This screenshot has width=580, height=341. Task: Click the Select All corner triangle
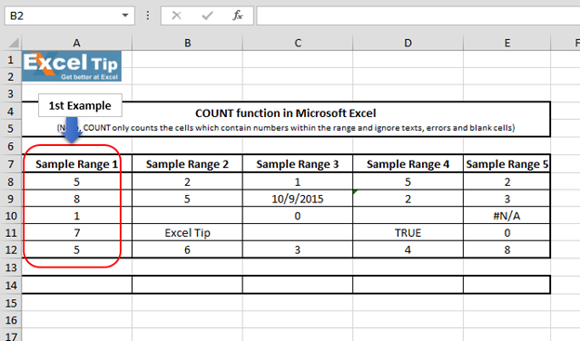(13, 43)
